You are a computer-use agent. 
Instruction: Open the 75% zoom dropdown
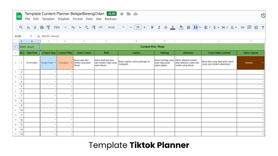pyautogui.click(x=60, y=27)
